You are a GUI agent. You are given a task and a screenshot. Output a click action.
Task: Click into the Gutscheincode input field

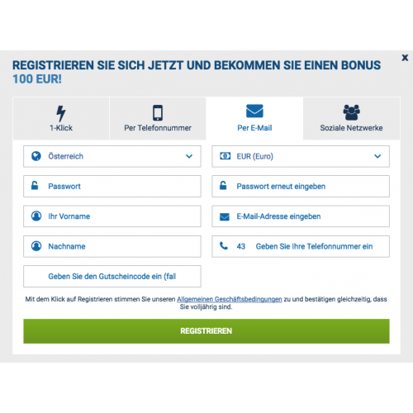tap(112, 276)
